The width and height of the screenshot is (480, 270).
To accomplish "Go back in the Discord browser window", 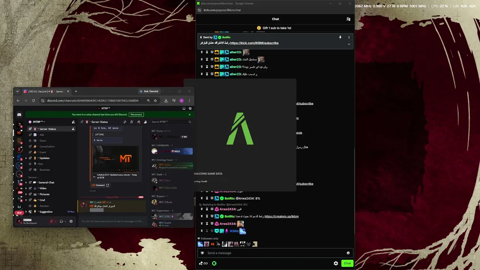I will tap(18, 100).
